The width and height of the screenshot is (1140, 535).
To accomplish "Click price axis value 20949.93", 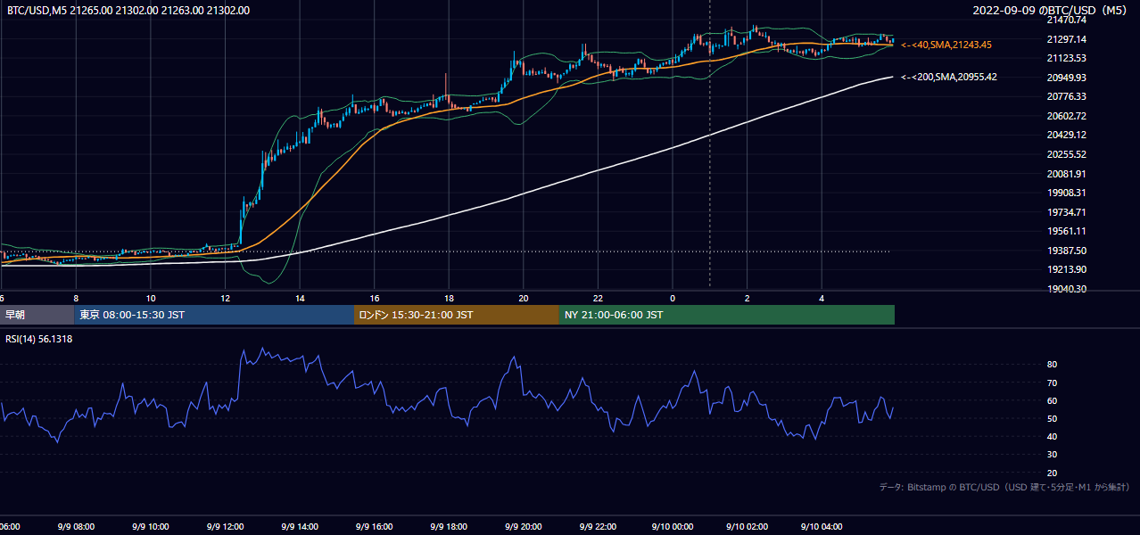I will (1066, 78).
